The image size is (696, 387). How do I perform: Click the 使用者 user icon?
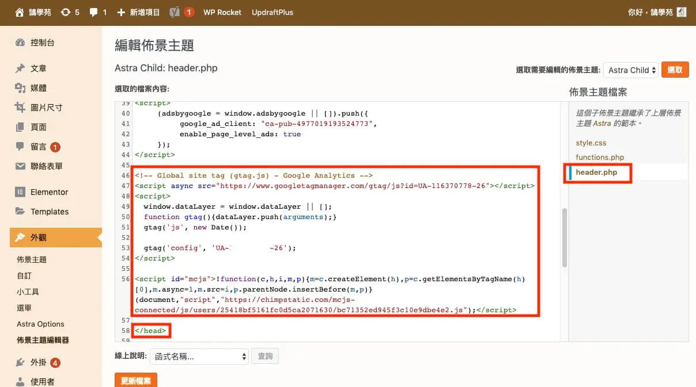tap(20, 381)
